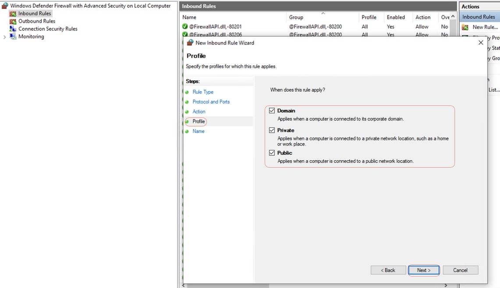The image size is (500, 288).
Task: Expand the Monitoring tree node
Action: (4, 37)
